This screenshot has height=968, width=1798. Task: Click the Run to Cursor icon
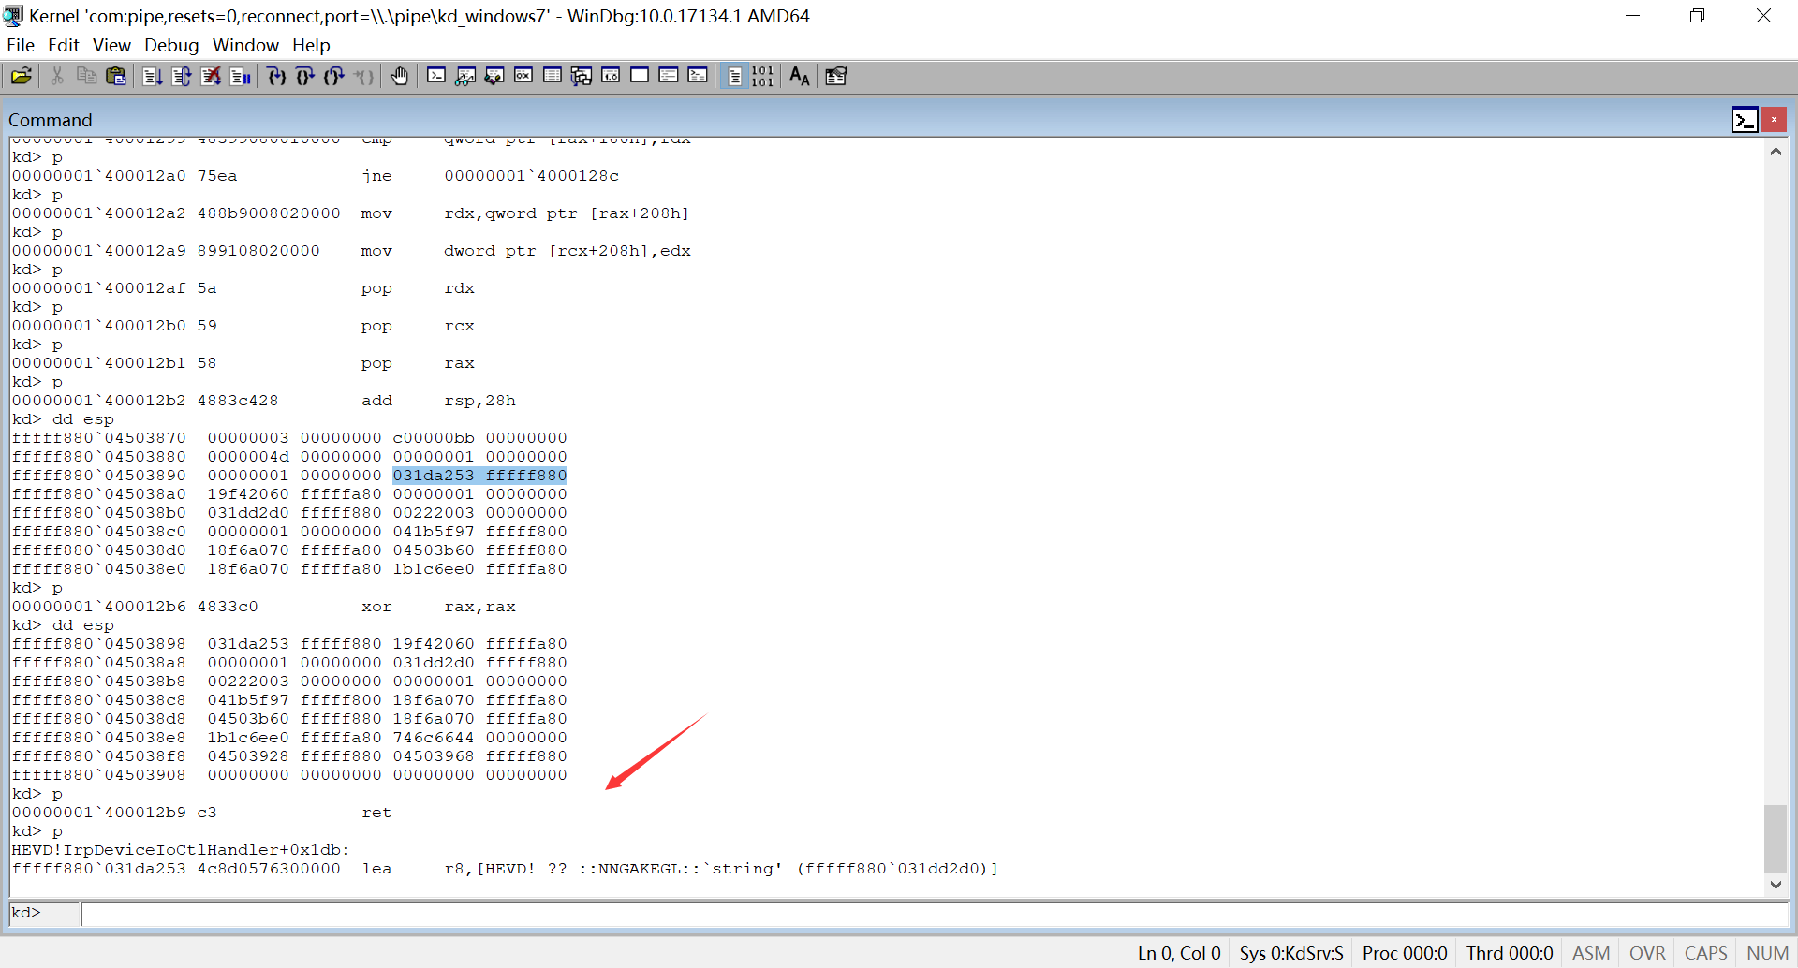click(x=364, y=76)
